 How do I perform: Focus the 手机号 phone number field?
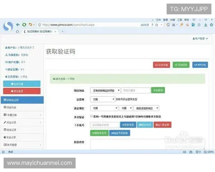tap(105, 125)
